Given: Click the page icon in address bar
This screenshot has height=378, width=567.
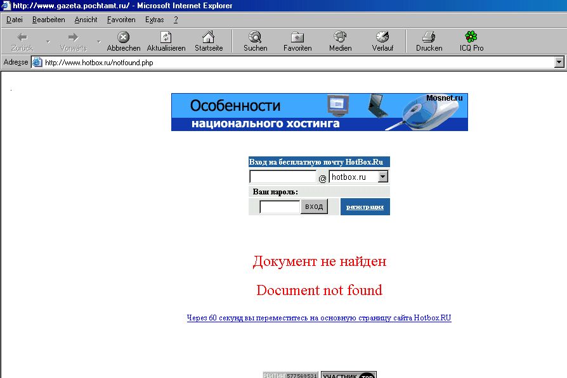Looking at the screenshot, I should [x=37, y=63].
